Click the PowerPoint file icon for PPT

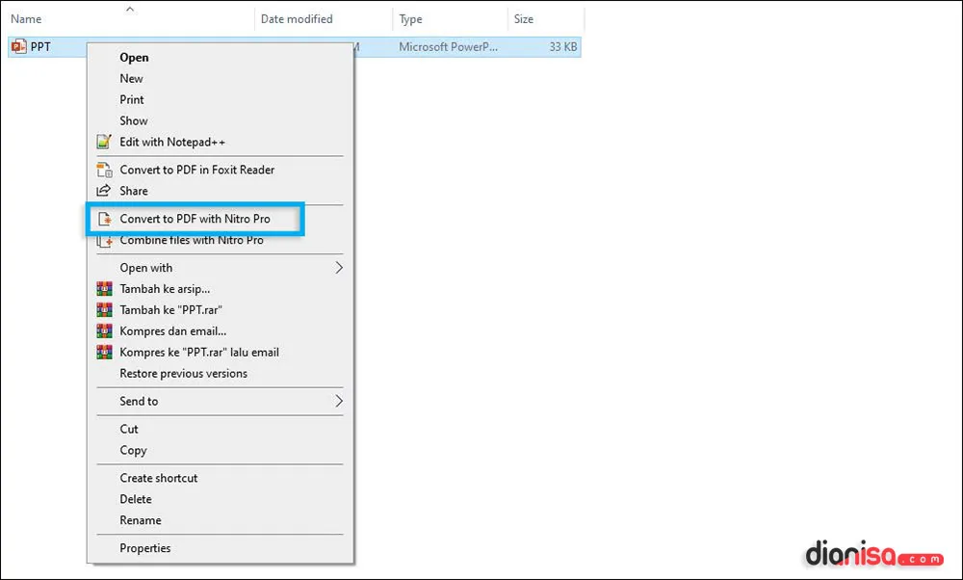coord(16,45)
